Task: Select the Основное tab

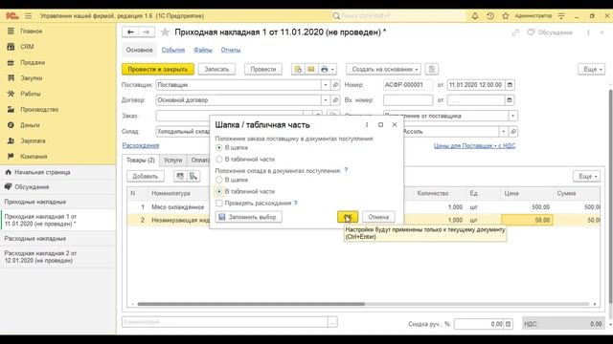Action: (139, 50)
